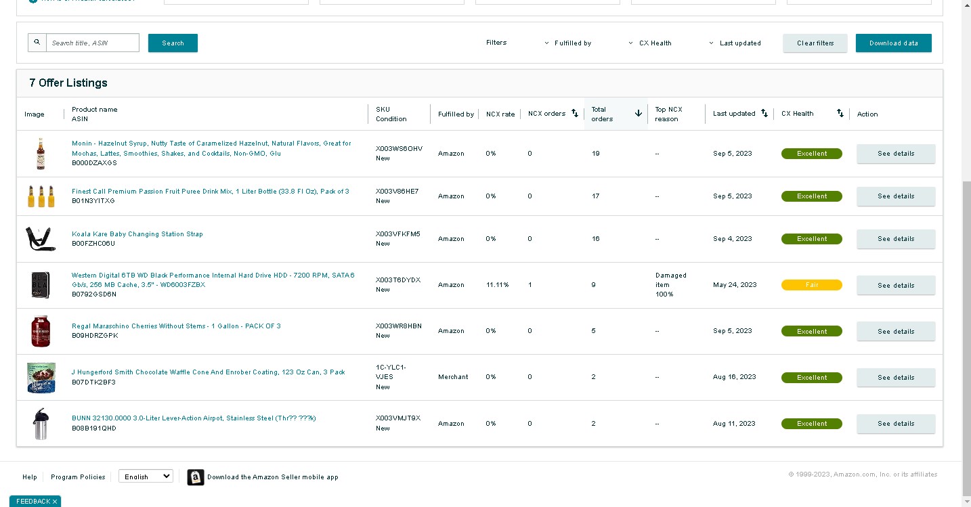Click the Amazon Seller app icon in footer
This screenshot has width=971, height=507.
[196, 477]
